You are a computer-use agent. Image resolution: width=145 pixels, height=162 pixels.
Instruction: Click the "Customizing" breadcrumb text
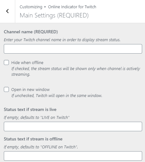pyautogui.click(x=31, y=7)
